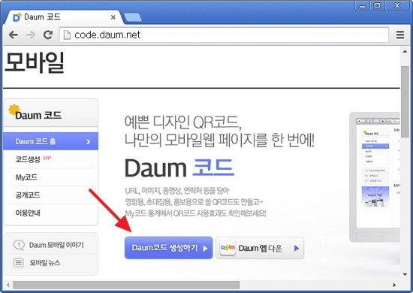Click the news list icon beside 모바일 뉴스
Screen dimensions: 413x293
[x=19, y=263]
